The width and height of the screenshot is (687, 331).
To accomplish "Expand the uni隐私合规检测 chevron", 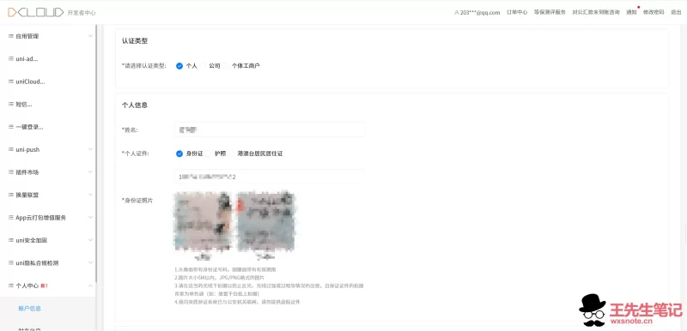I will (x=90, y=262).
